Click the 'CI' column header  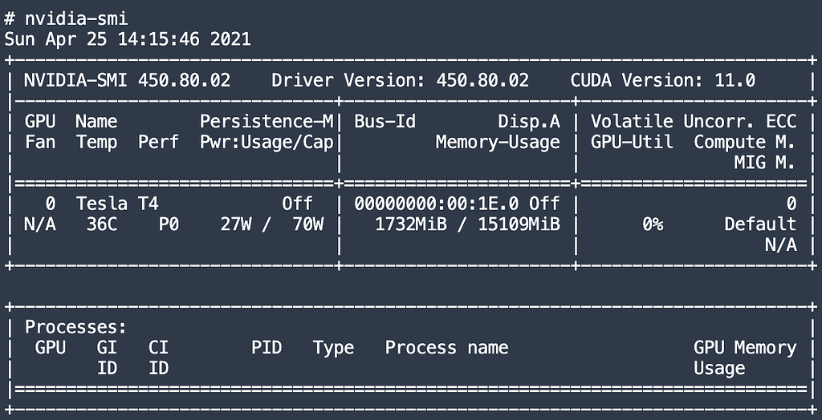click(158, 347)
